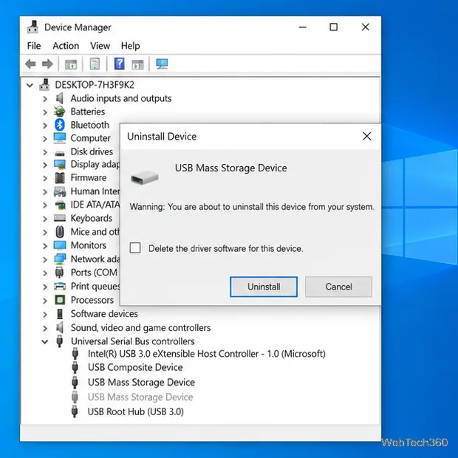Screen dimensions: 458x458
Task: Expand Sound, video and game controllers
Action: (45, 328)
